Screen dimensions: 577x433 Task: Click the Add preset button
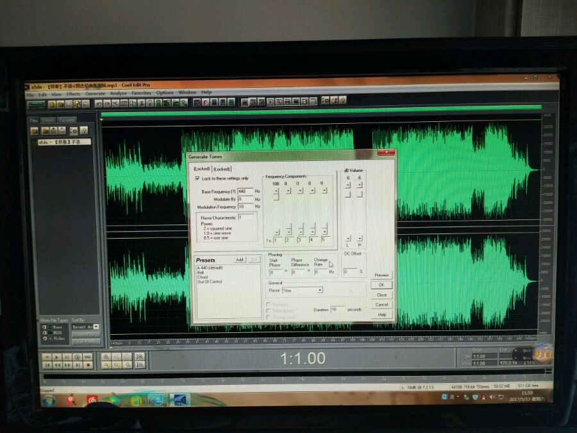[240, 260]
